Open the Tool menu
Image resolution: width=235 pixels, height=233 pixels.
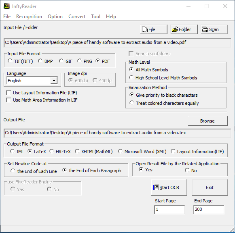pos(95,17)
